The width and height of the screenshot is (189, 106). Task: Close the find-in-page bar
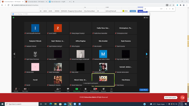(173, 9)
